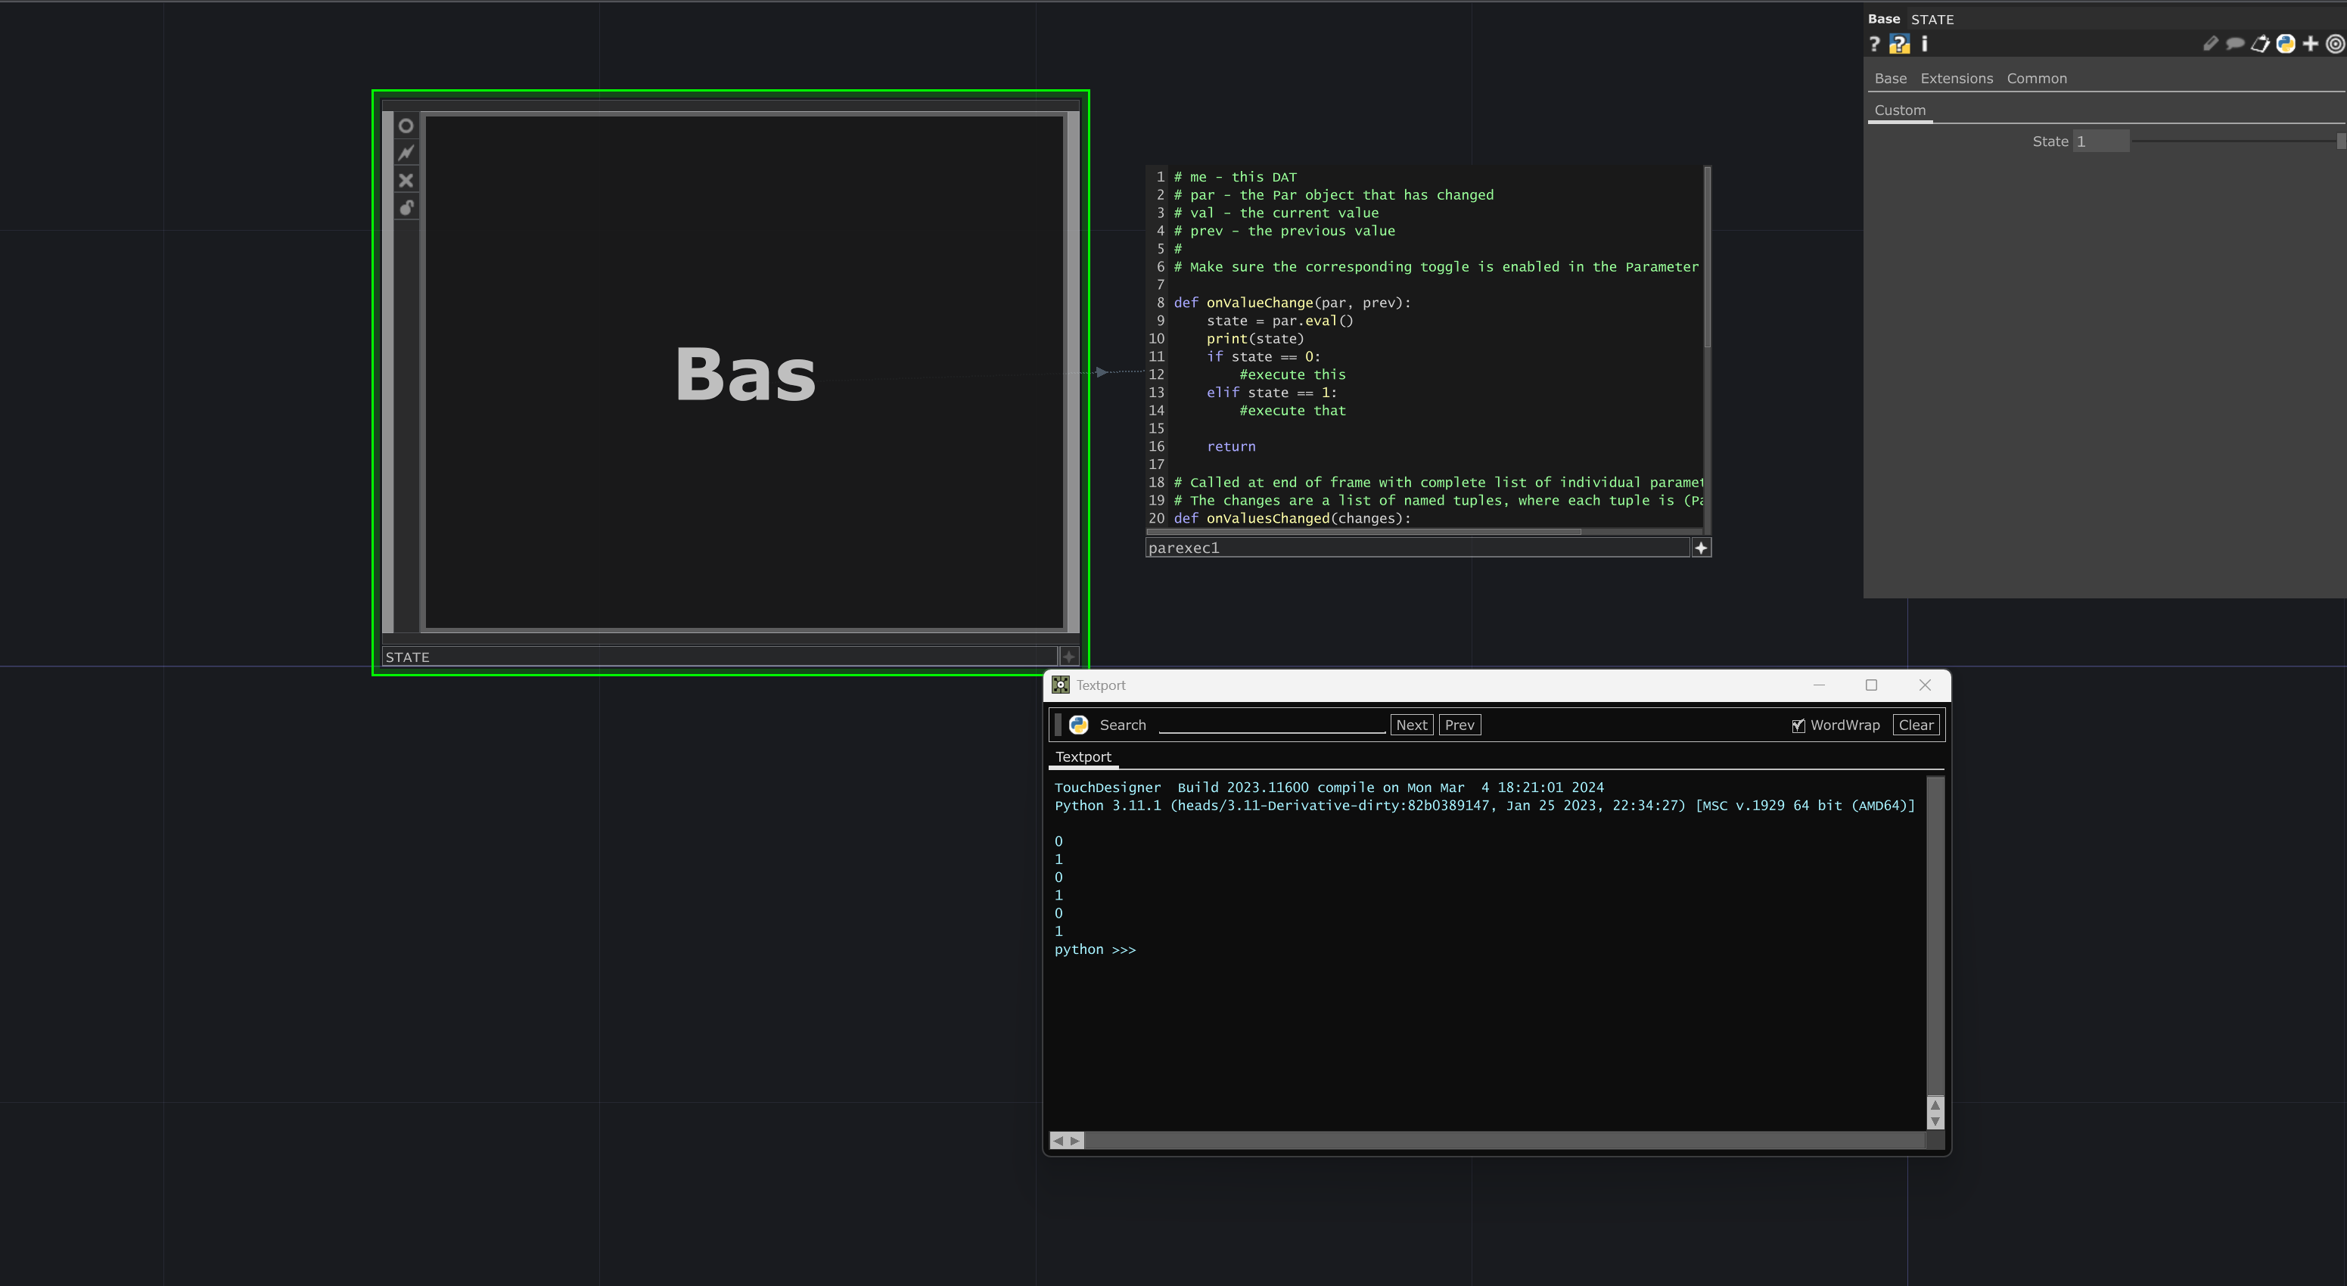Expand STATE node bottom-right plus button
This screenshot has width=2347, height=1286.
(1069, 657)
